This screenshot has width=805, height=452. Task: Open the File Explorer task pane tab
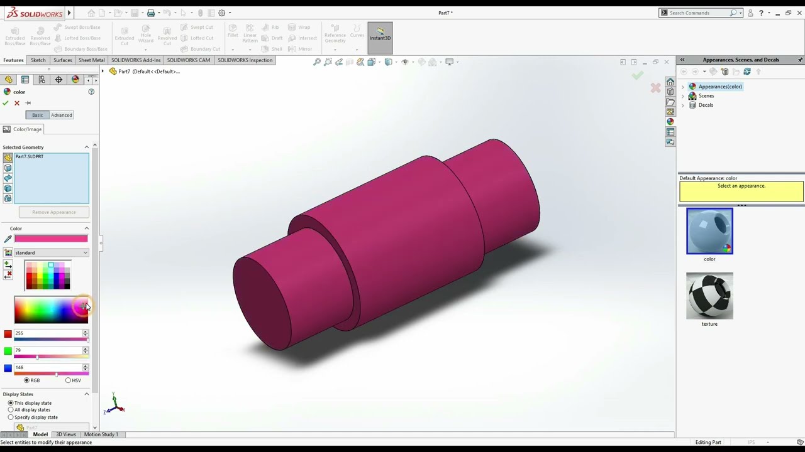point(670,102)
